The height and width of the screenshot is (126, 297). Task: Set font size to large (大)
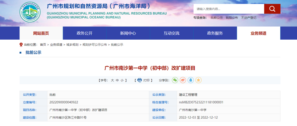112,80
